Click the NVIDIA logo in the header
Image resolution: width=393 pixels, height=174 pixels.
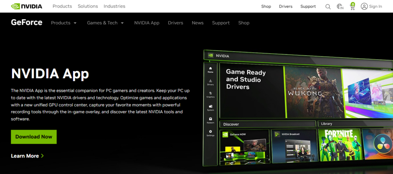point(26,6)
